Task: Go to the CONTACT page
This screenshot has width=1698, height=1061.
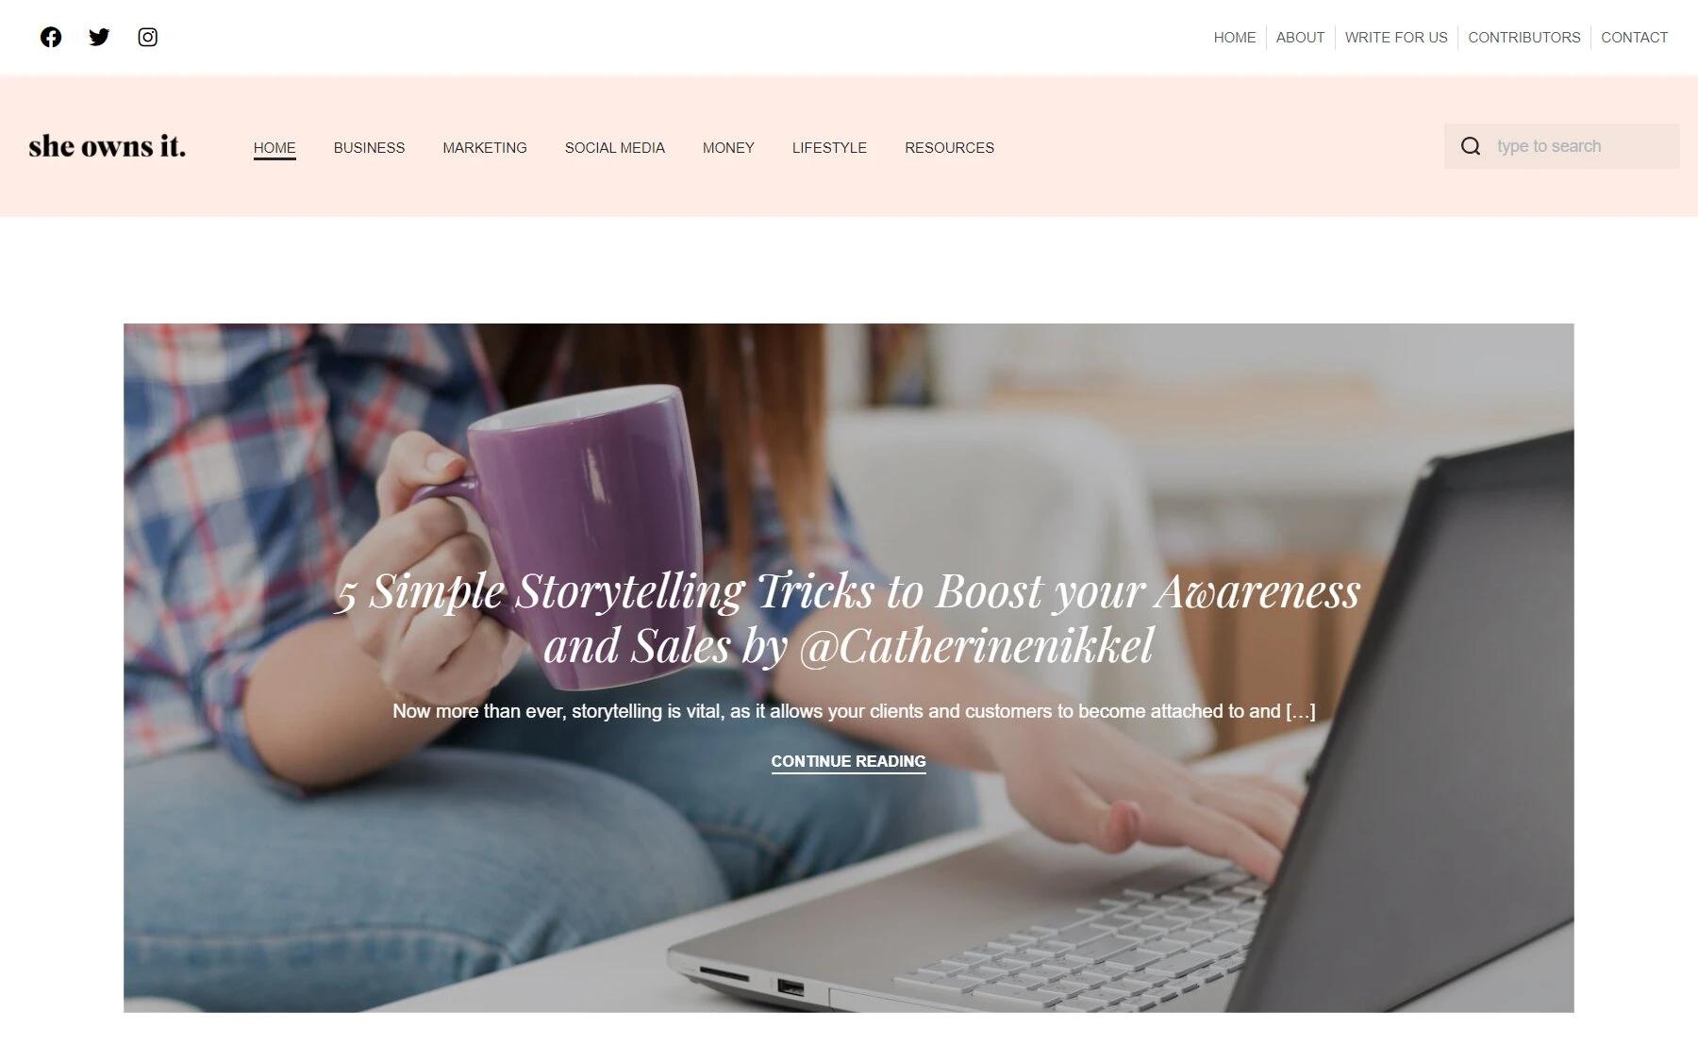Action: [x=1634, y=38]
